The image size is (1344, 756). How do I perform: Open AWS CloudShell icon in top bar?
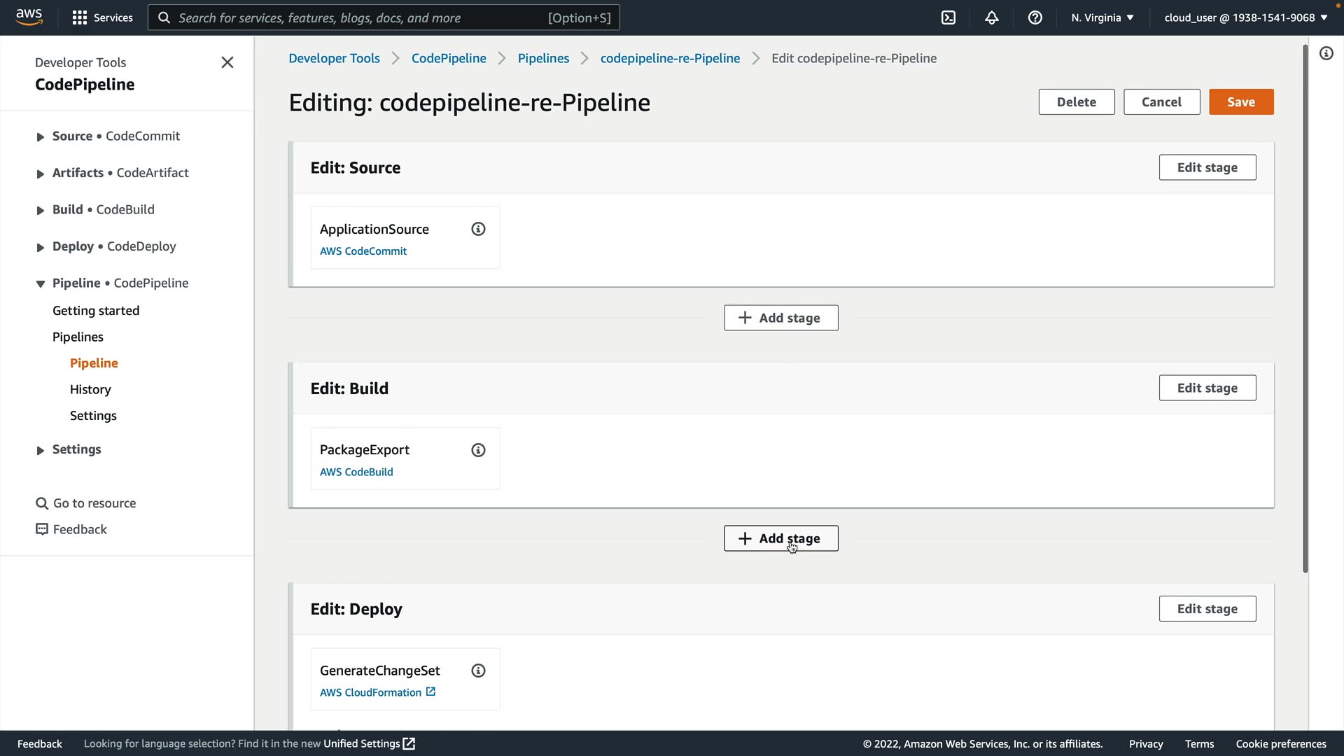coord(948,17)
